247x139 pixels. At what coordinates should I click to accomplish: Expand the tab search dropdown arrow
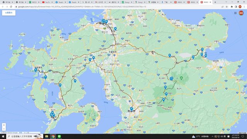[x=226, y=2]
